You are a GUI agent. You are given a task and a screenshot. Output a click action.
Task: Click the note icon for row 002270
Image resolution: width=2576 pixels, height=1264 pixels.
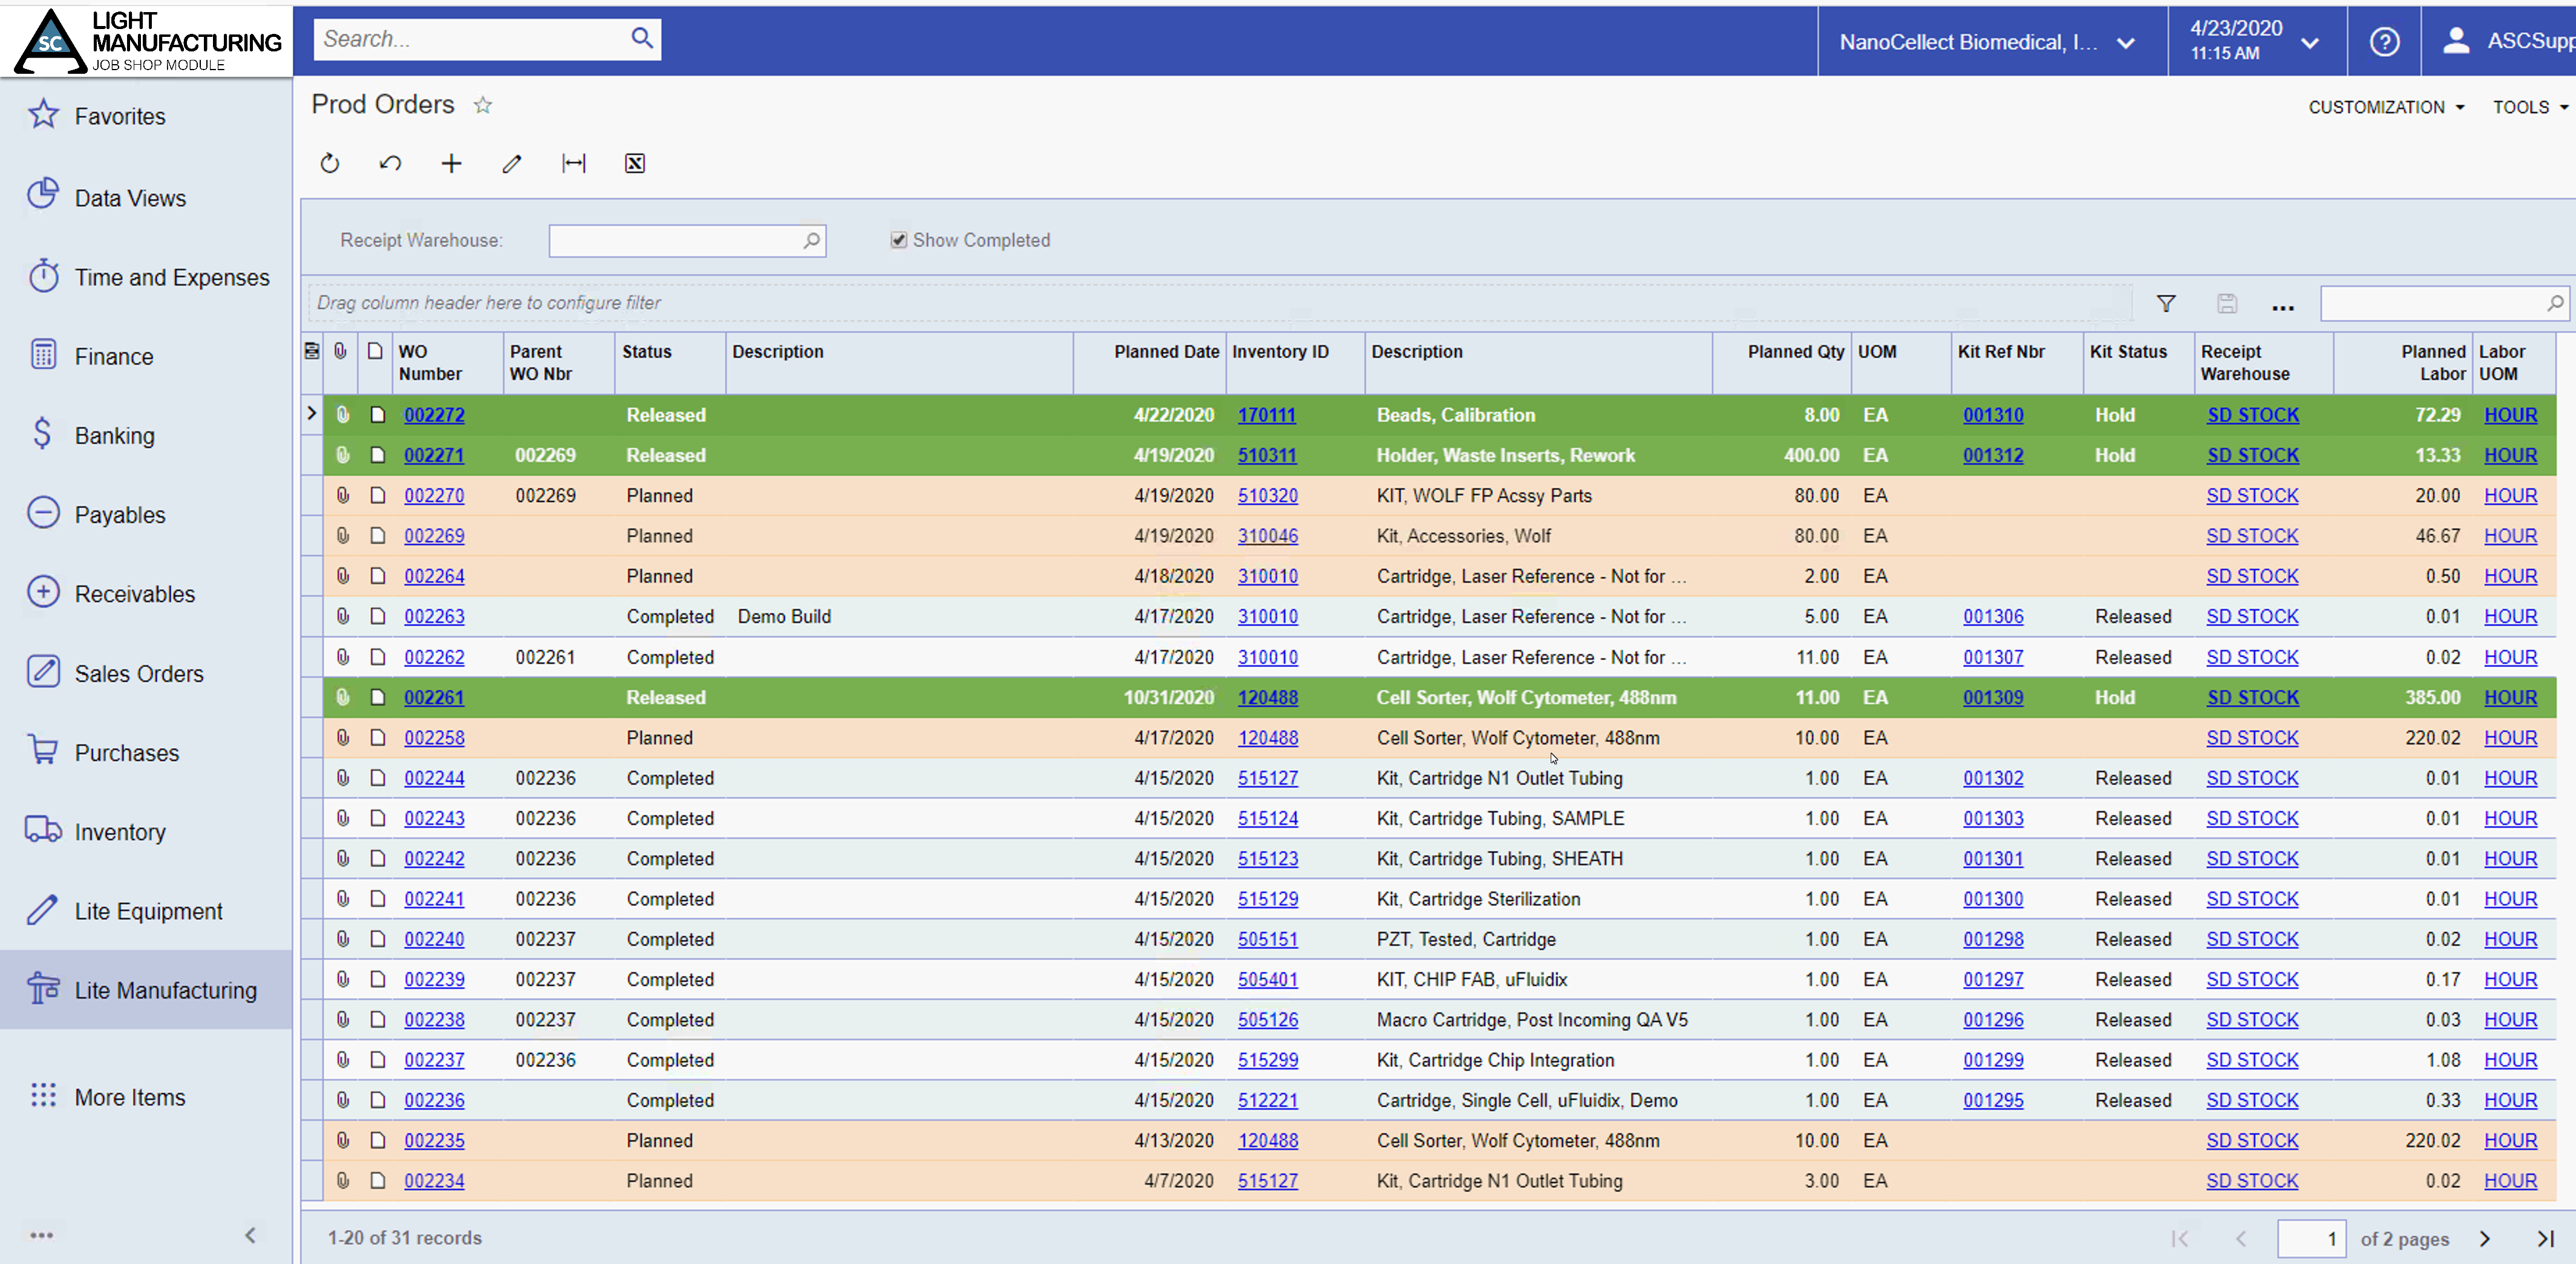tap(377, 495)
